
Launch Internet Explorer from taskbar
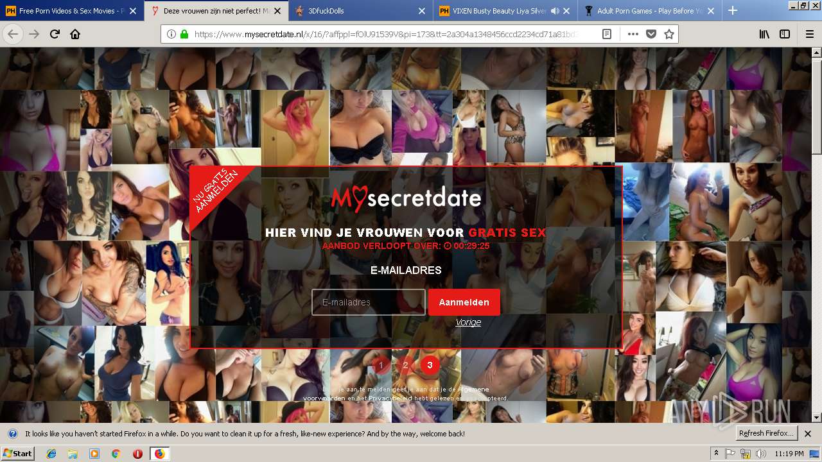coord(51,454)
